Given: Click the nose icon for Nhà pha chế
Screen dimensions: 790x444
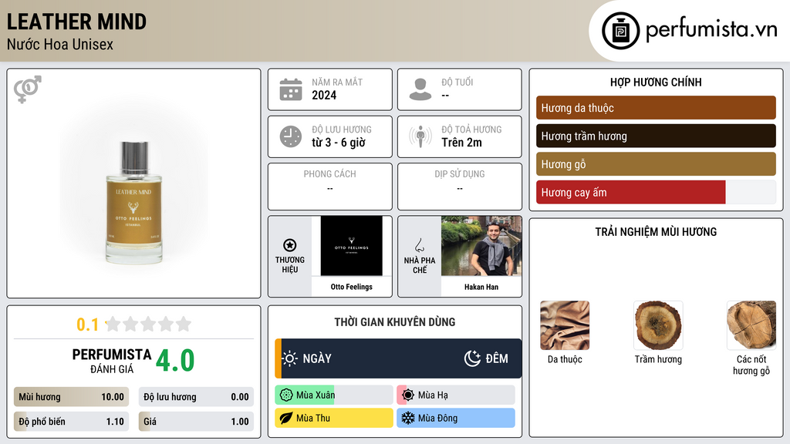Looking at the screenshot, I should [x=419, y=245].
